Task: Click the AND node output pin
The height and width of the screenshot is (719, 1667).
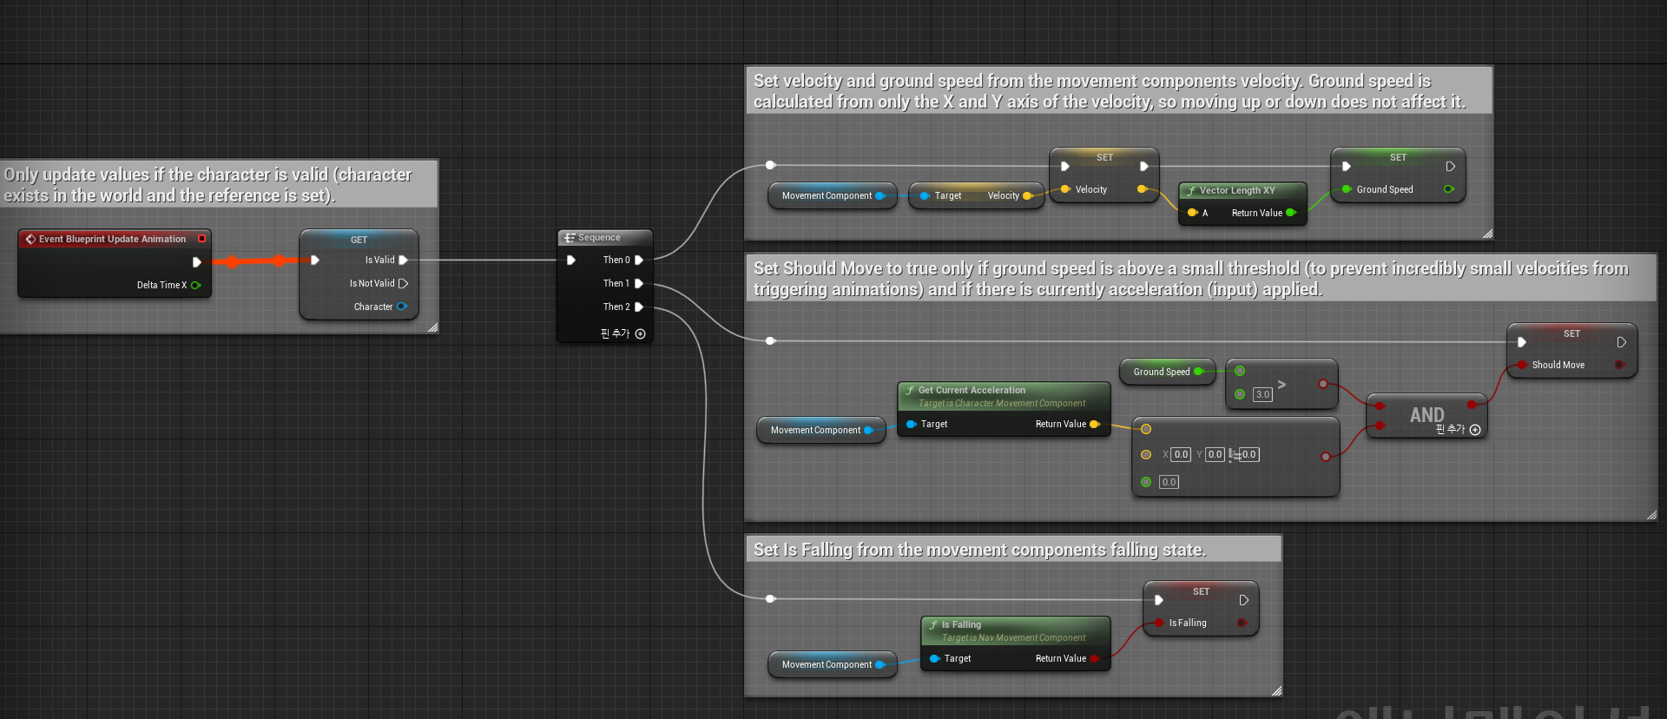Action: pos(1472,405)
